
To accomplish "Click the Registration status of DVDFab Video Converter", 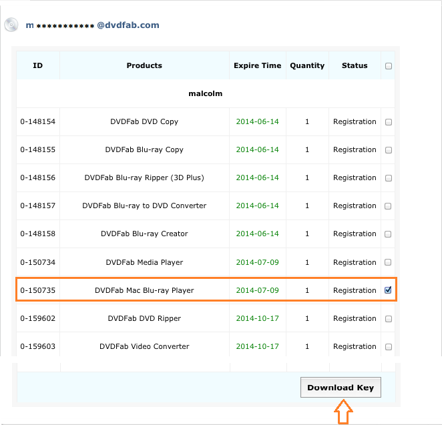I will [x=355, y=346].
